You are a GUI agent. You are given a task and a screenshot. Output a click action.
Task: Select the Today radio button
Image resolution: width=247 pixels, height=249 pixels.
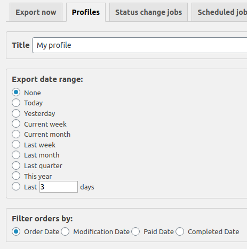(x=16, y=103)
